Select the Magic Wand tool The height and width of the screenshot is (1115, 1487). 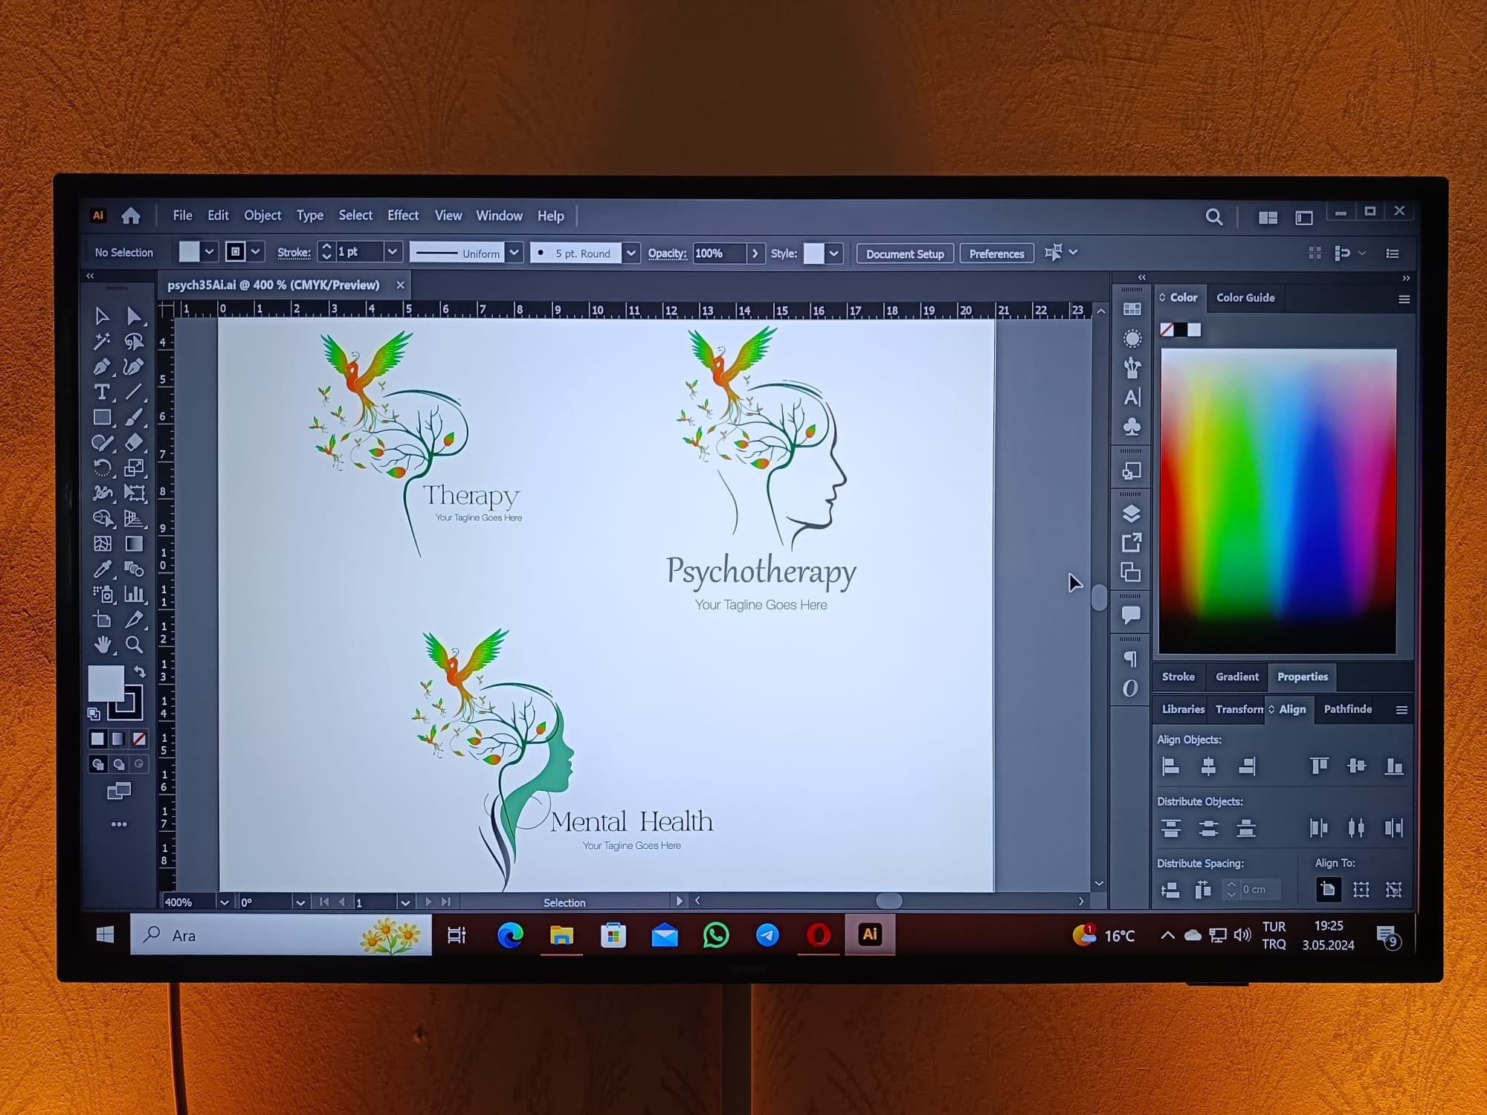click(104, 341)
